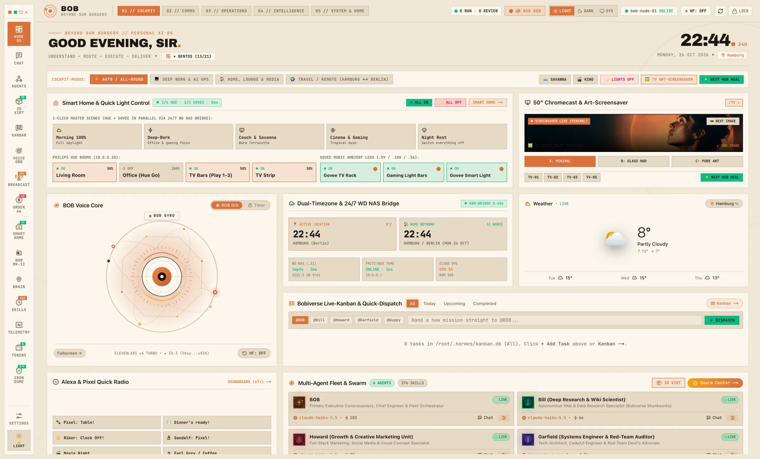Click the mission input field for @BOB
This screenshot has width=760, height=459.
[554, 320]
